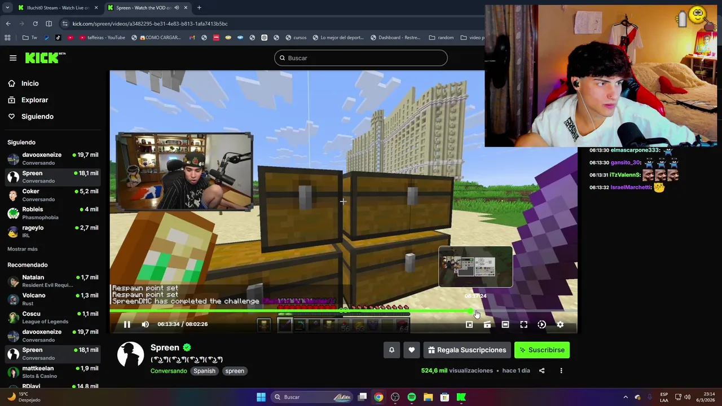Viewport: 722px width, 406px height.
Task: Open Coker channel in following list
Action: (x=53, y=195)
